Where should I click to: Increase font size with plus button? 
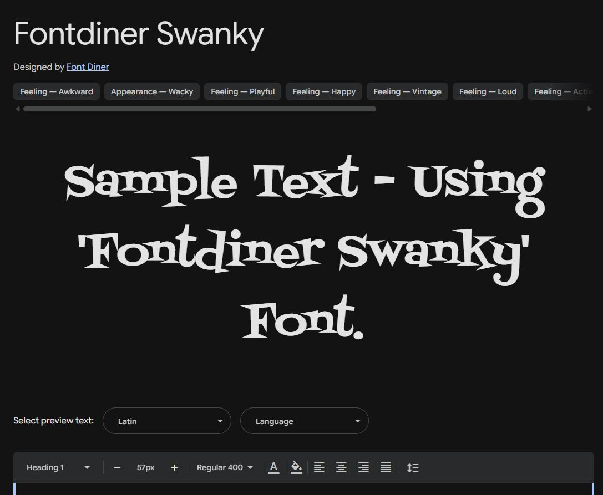pos(174,468)
